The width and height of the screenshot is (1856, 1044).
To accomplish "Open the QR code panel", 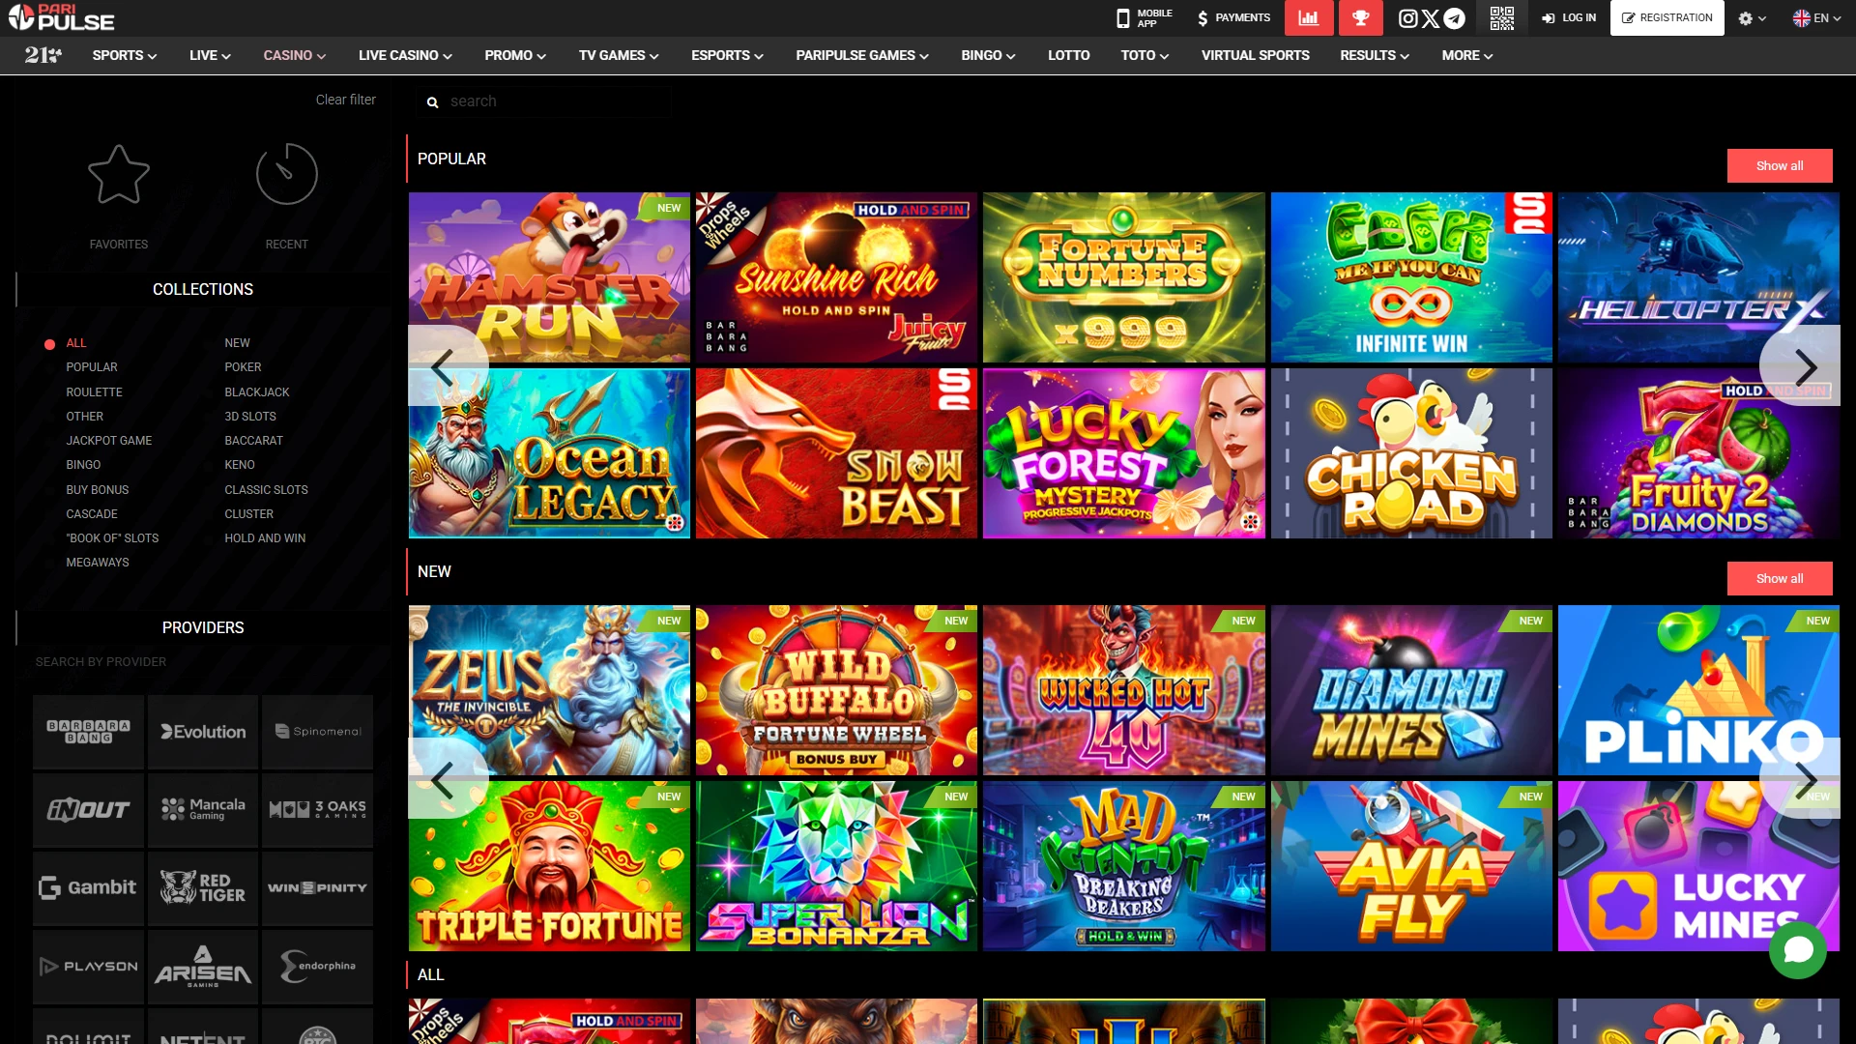I will (x=1503, y=17).
